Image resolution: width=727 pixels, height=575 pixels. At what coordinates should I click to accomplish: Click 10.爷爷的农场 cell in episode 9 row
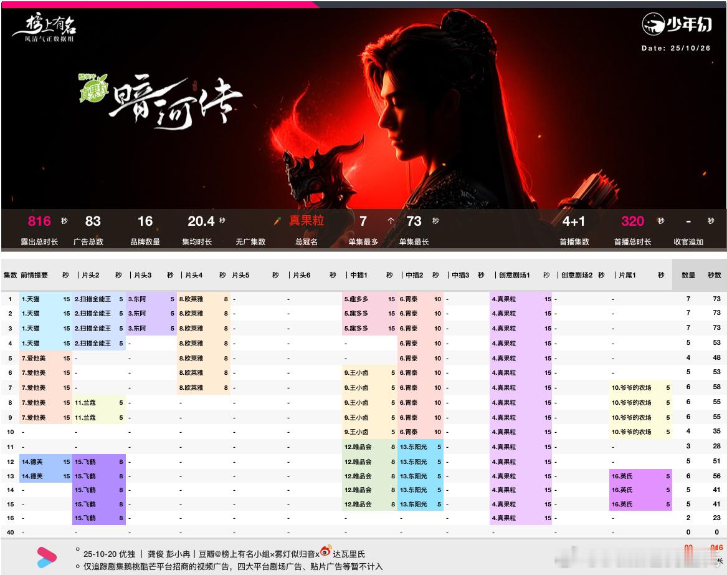pyautogui.click(x=641, y=417)
